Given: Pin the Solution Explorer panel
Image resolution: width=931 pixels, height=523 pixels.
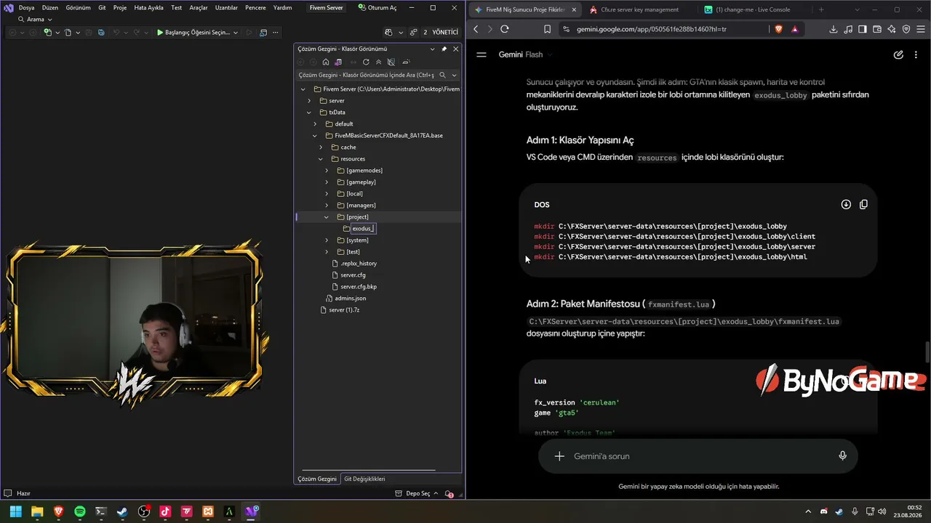Looking at the screenshot, I should (x=444, y=49).
